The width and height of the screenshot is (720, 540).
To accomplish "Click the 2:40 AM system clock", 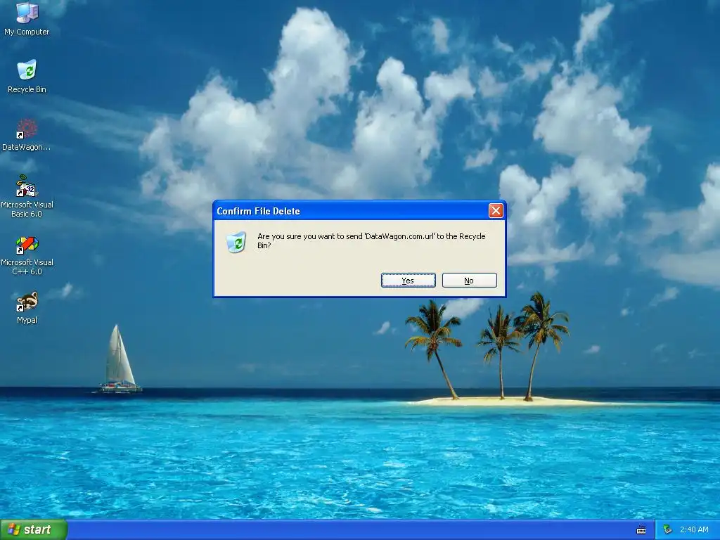I will (x=694, y=529).
